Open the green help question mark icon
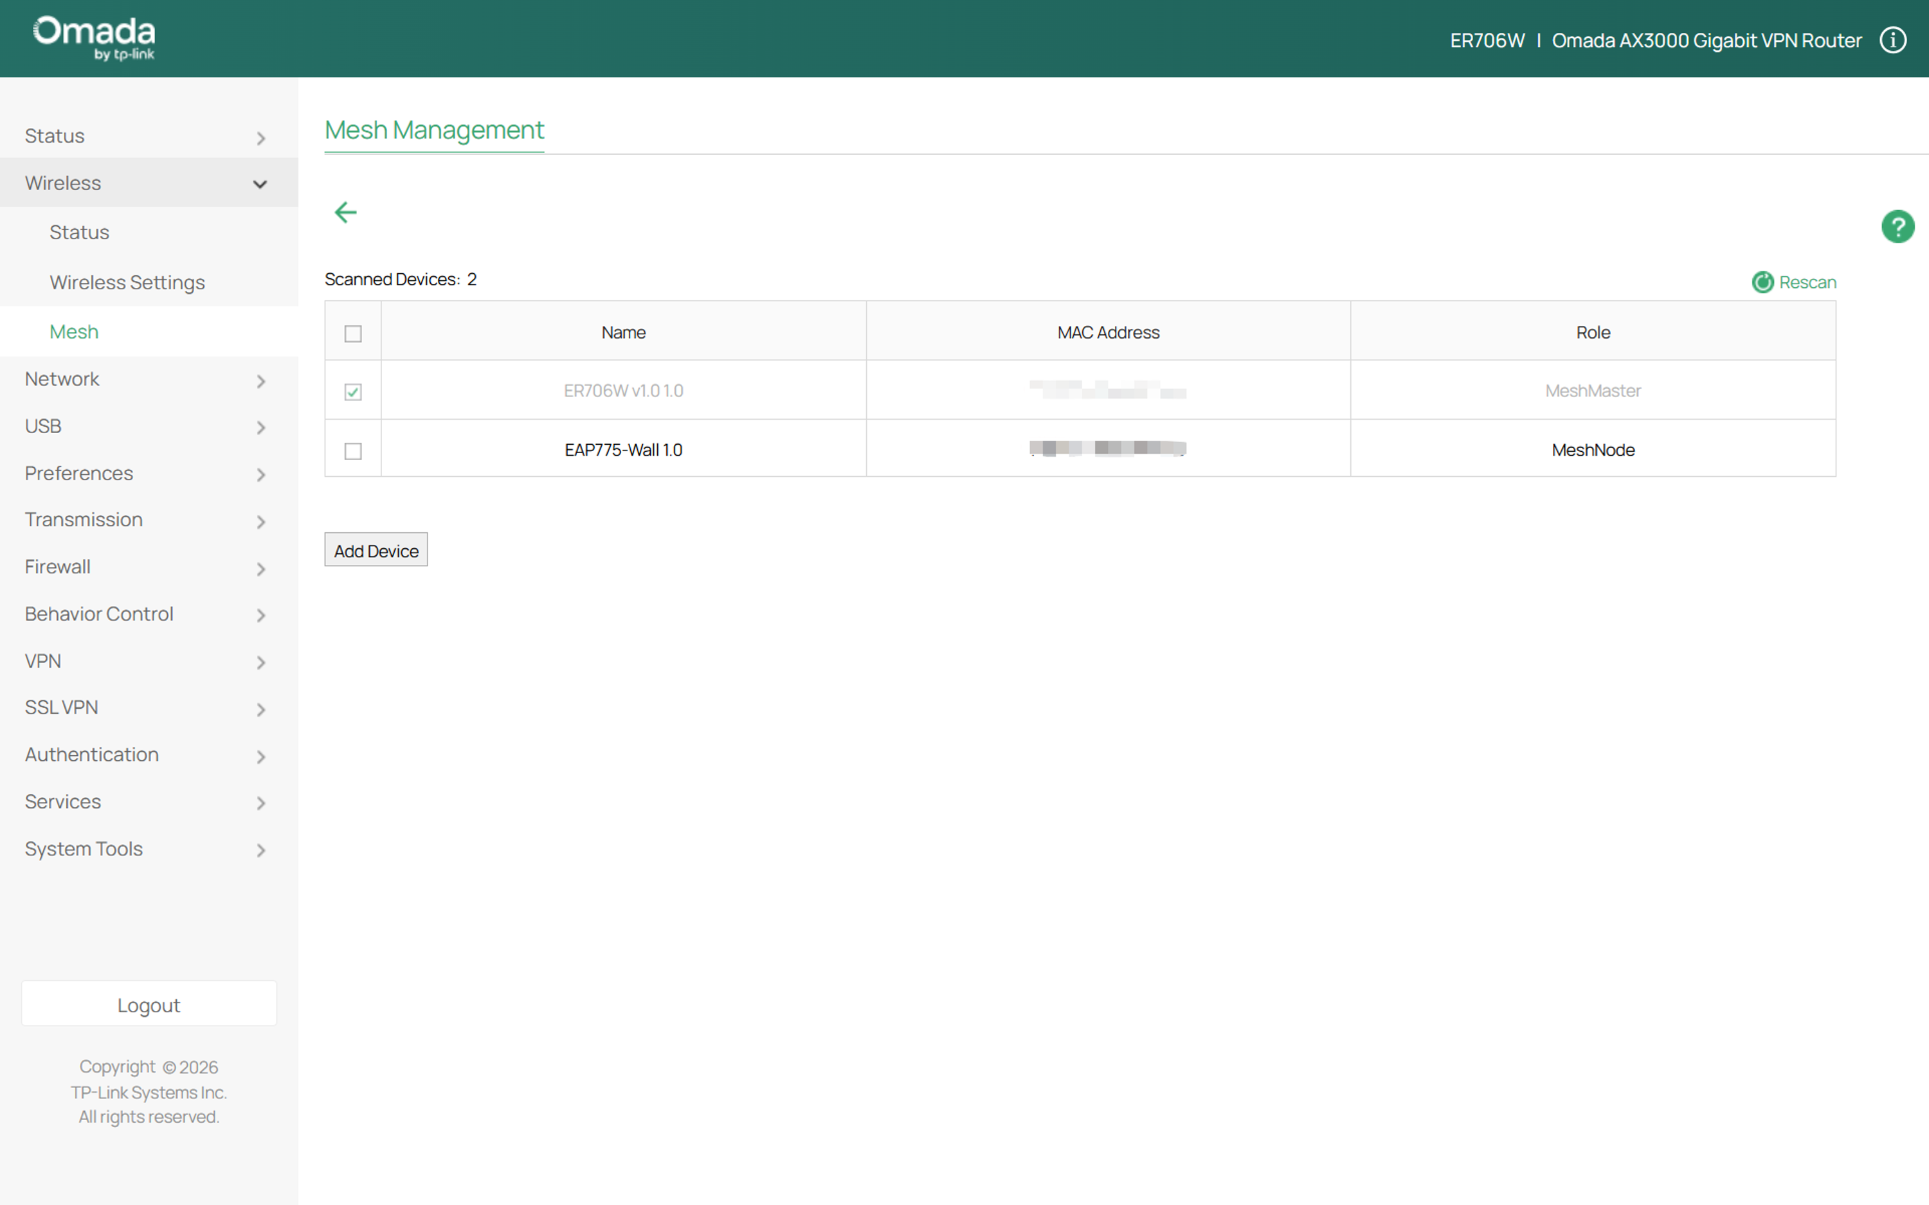Image resolution: width=1929 pixels, height=1205 pixels. point(1898,226)
